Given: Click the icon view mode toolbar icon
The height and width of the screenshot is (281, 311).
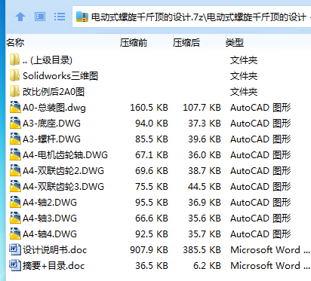Looking at the screenshot, I should 40,17.
